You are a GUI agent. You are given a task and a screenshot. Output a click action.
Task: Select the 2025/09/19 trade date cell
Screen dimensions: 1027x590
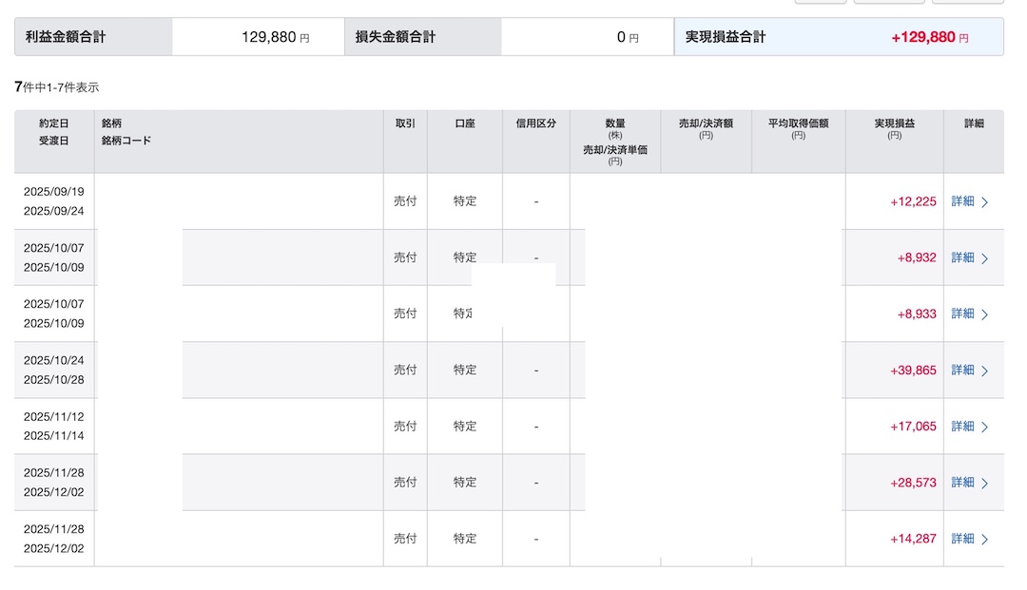(54, 191)
